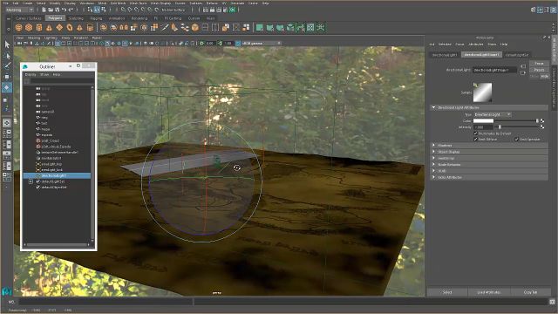
Task: Click the Intensity map connection icon
Action: pyautogui.click(x=542, y=126)
